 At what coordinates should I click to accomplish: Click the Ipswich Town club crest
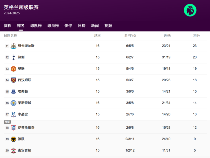pyautogui.click(x=13, y=128)
